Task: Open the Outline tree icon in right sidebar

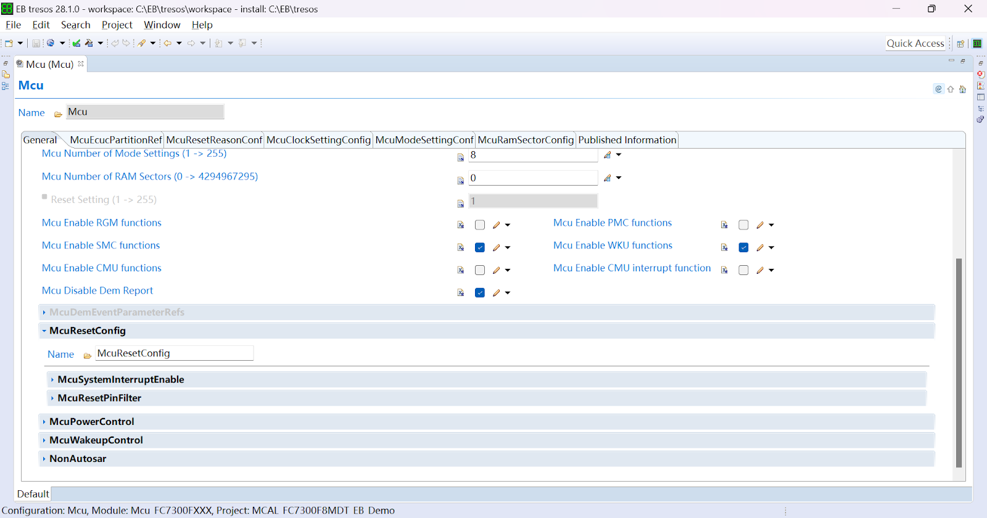Action: coord(981,109)
